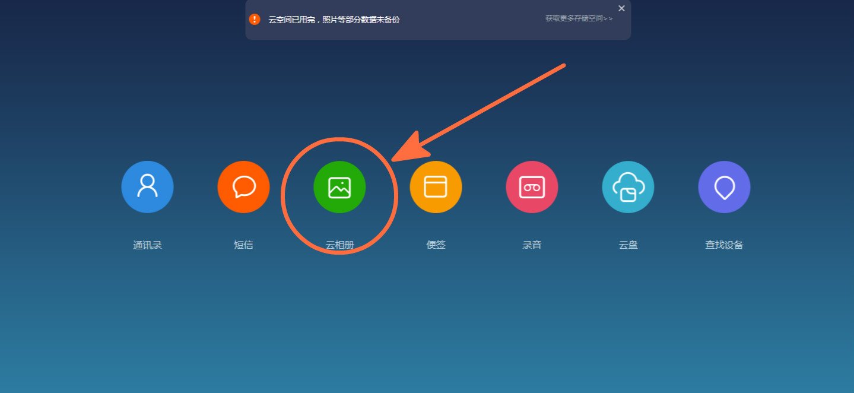Select the green photo album pictogram

339,186
